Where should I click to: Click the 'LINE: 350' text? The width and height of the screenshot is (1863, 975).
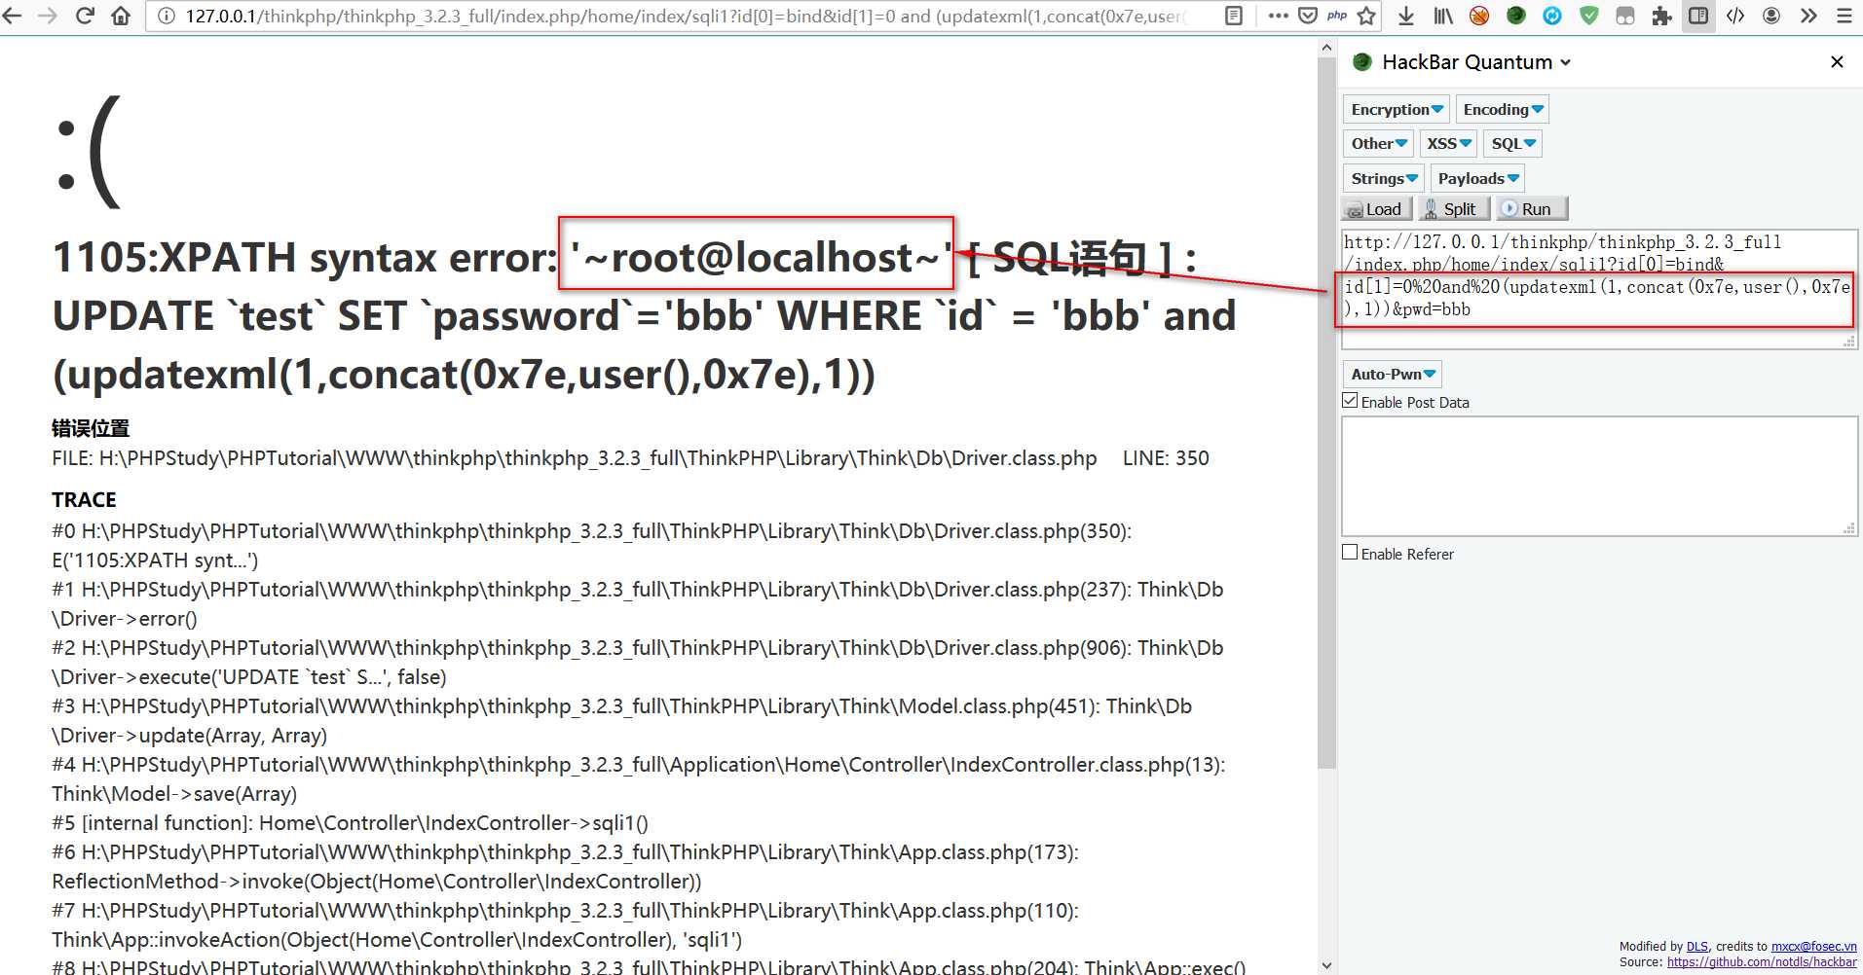point(1166,458)
